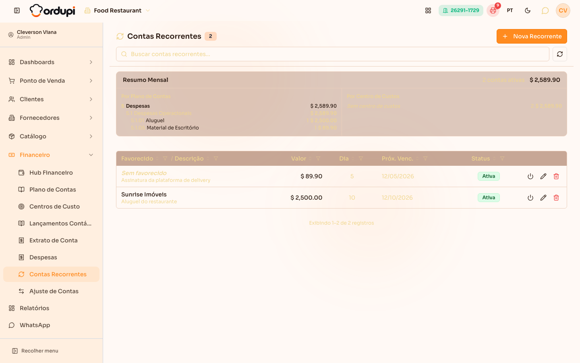Filter the Dia column with the funnel icon
This screenshot has width=580, height=363.
[x=361, y=159]
